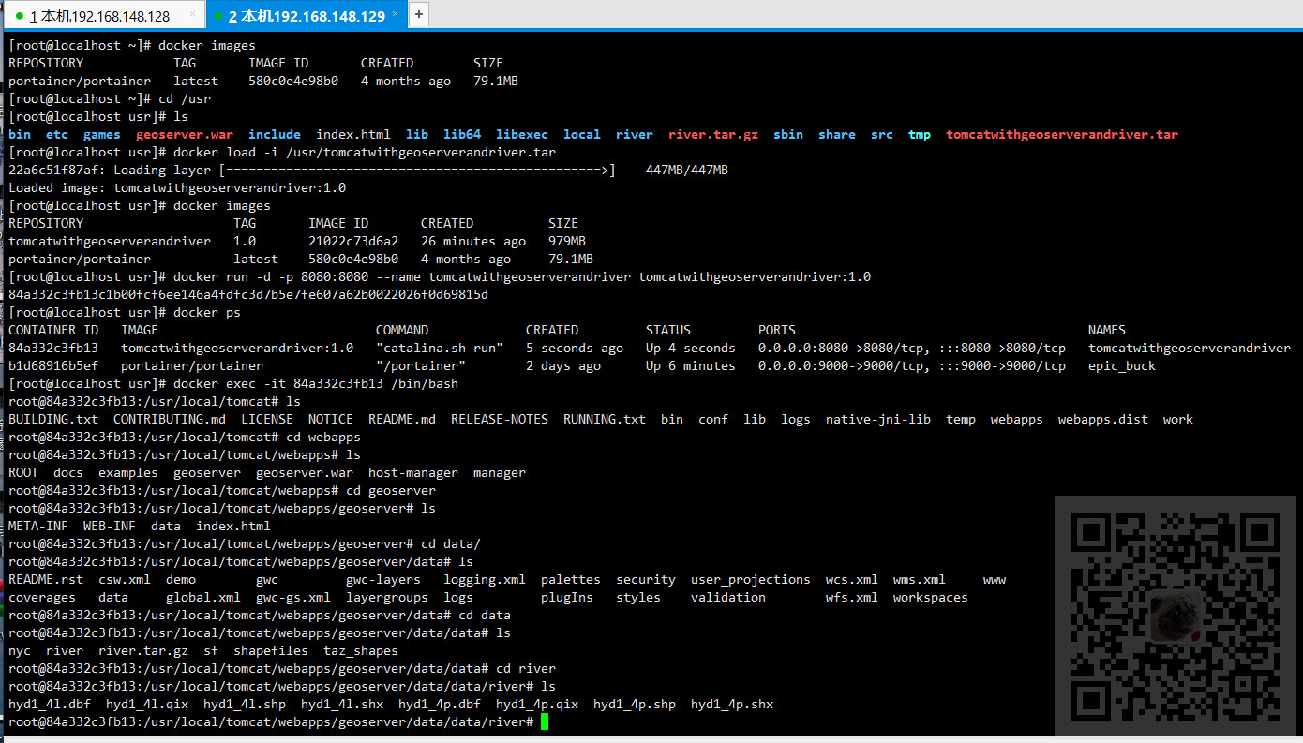Click the 'NAMES' column header
Image resolution: width=1303 pixels, height=743 pixels.
1107,330
